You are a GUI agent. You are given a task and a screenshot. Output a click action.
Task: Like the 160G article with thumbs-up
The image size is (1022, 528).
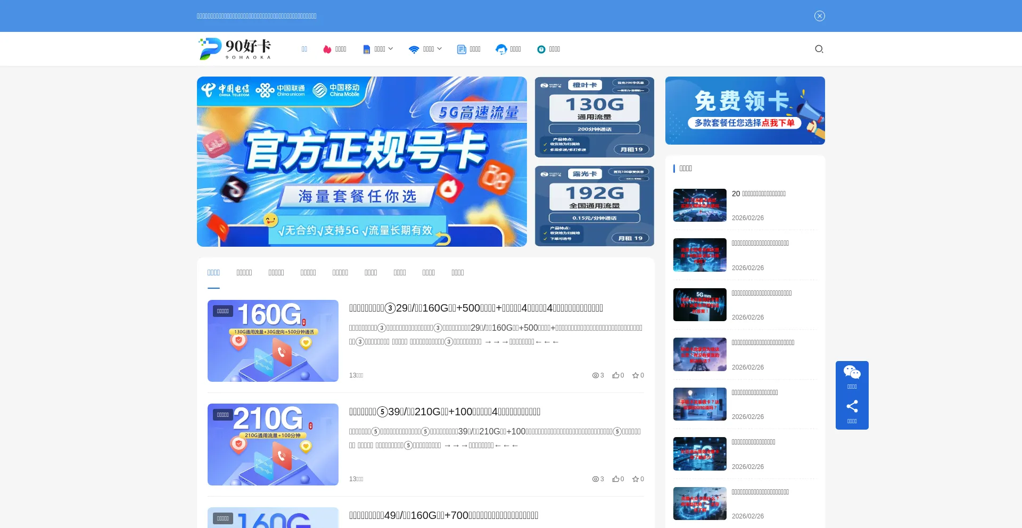click(615, 375)
